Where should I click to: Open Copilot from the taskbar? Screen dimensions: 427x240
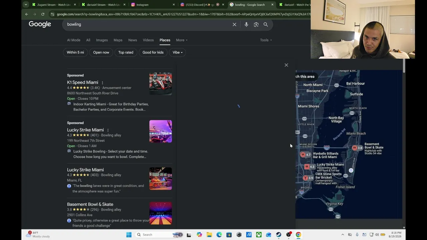click(x=199, y=235)
